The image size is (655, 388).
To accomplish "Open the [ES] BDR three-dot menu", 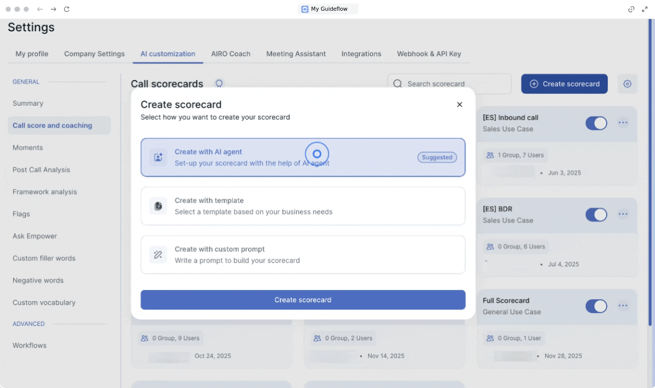I will [x=623, y=214].
